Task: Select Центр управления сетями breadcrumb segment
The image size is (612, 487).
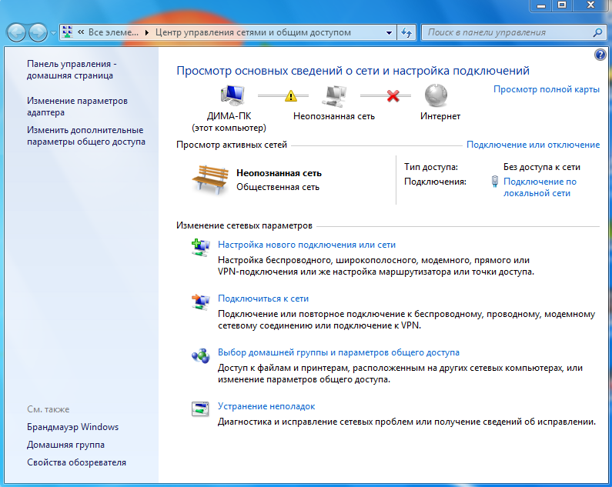Action: 253,32
